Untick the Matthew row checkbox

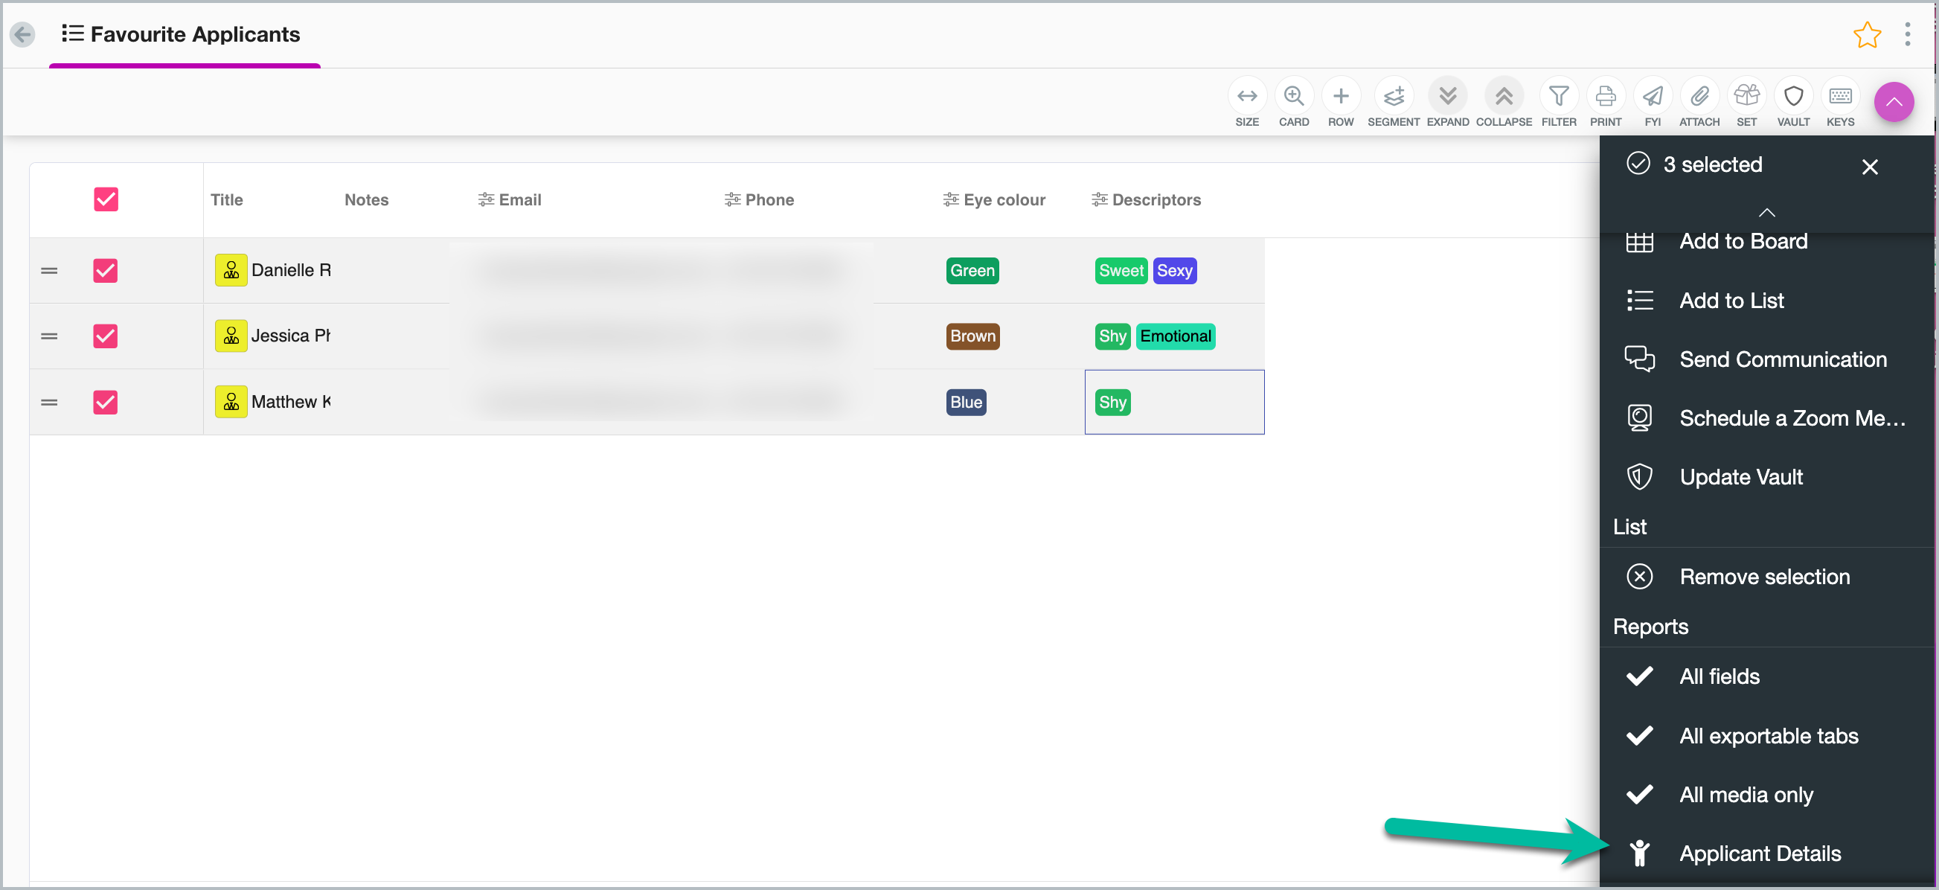(x=105, y=402)
